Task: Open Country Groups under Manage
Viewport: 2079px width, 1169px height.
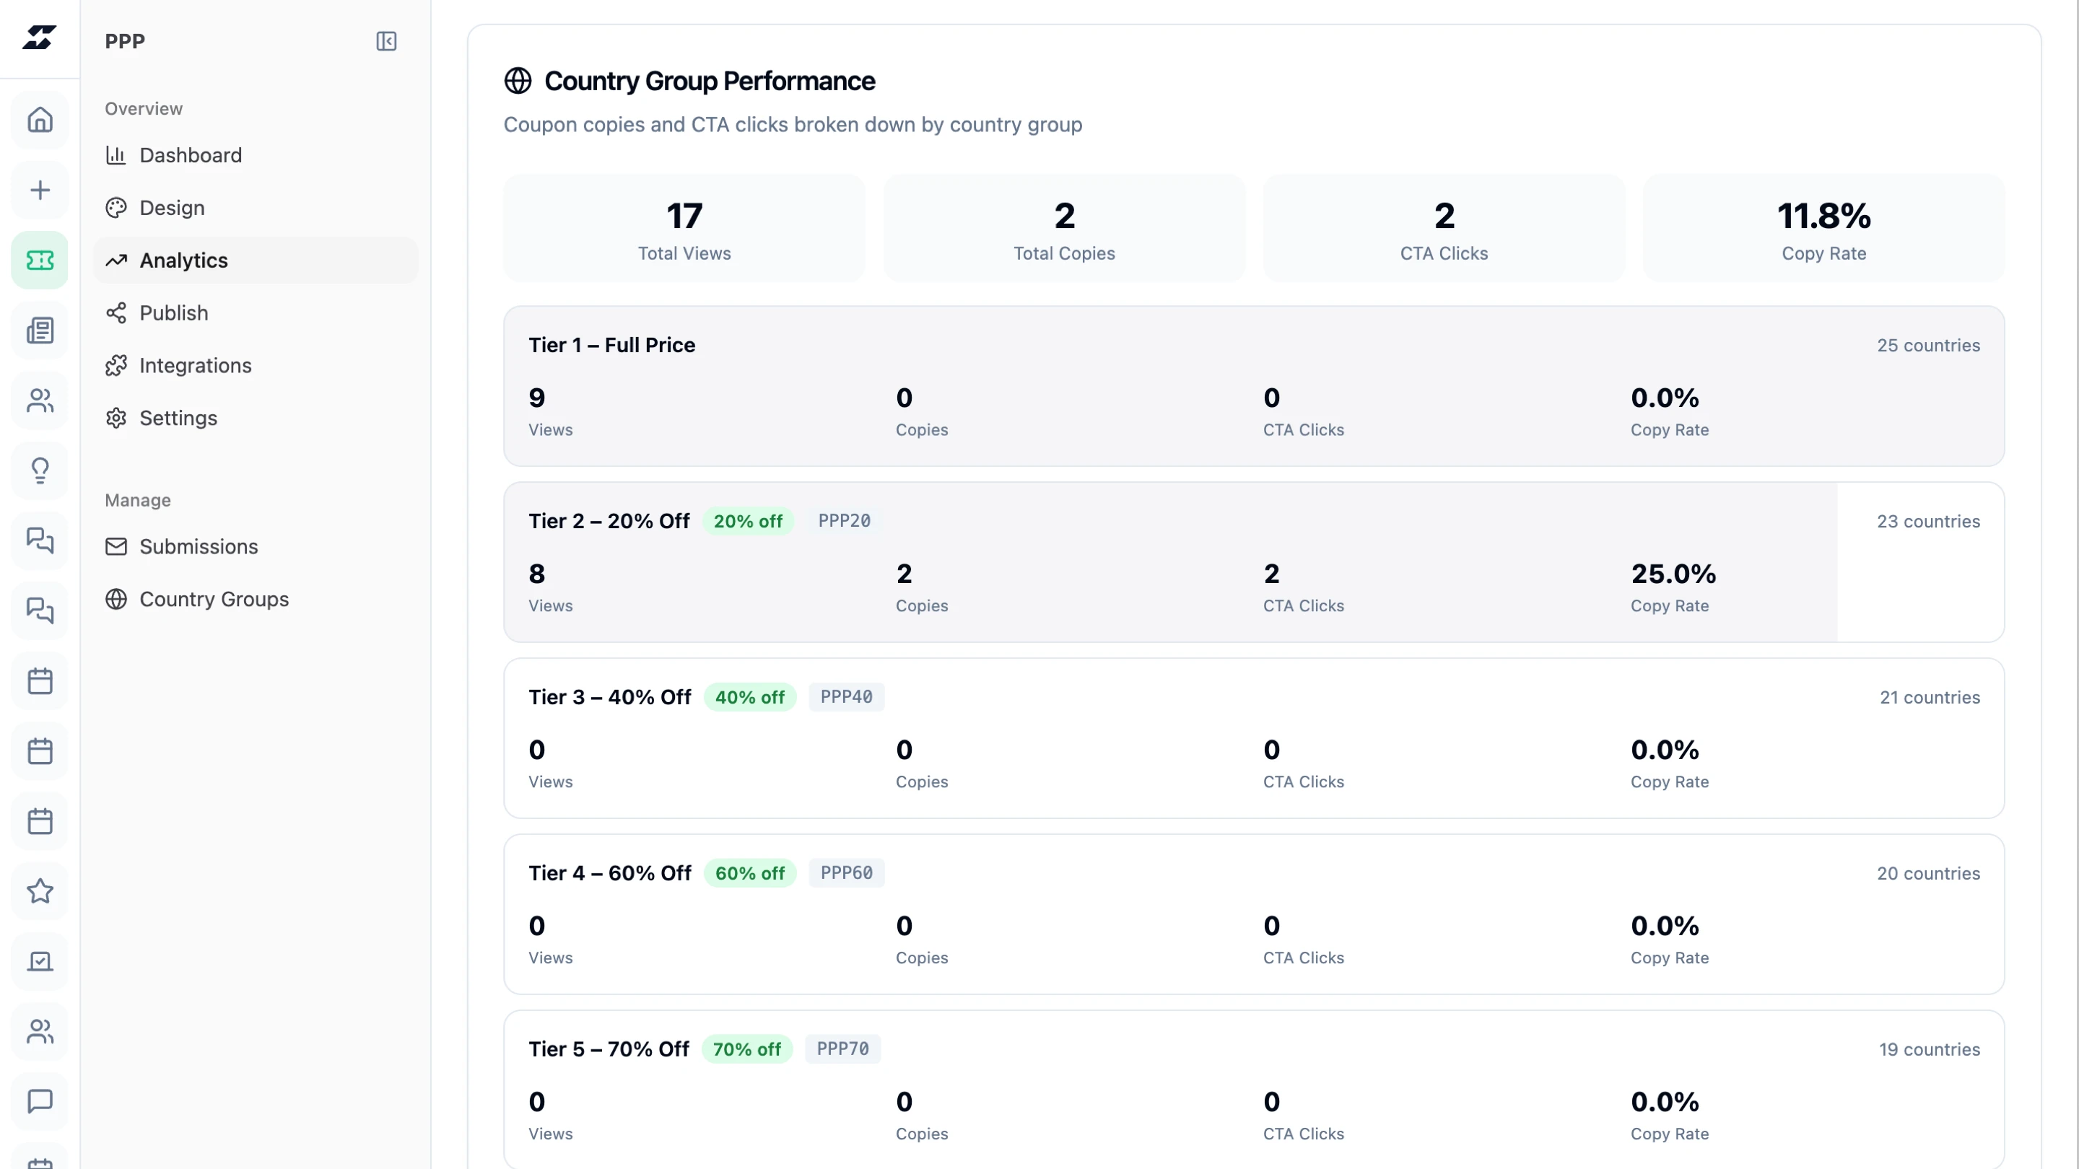Action: (x=214, y=600)
